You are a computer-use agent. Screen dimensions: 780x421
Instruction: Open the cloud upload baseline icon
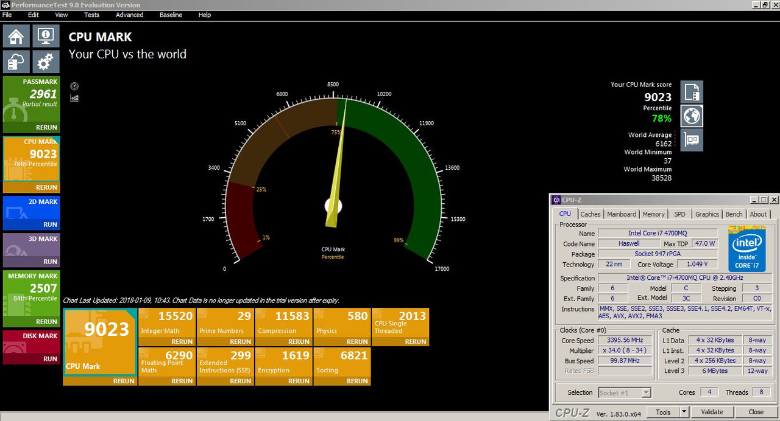tap(16, 61)
